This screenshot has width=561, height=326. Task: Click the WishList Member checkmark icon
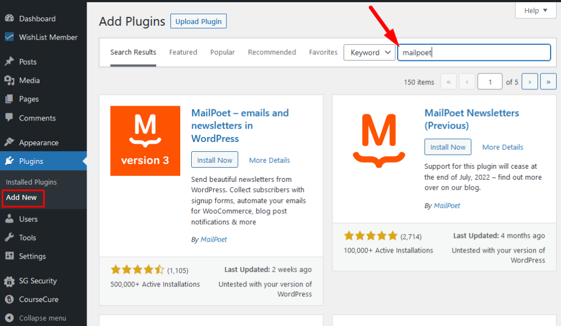point(9,37)
